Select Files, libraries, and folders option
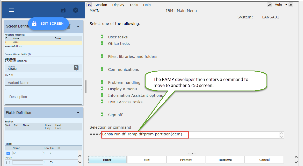The image size is (303, 166). coord(133,57)
